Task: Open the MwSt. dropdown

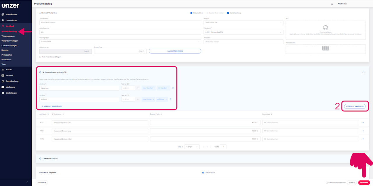Action: coord(243,22)
